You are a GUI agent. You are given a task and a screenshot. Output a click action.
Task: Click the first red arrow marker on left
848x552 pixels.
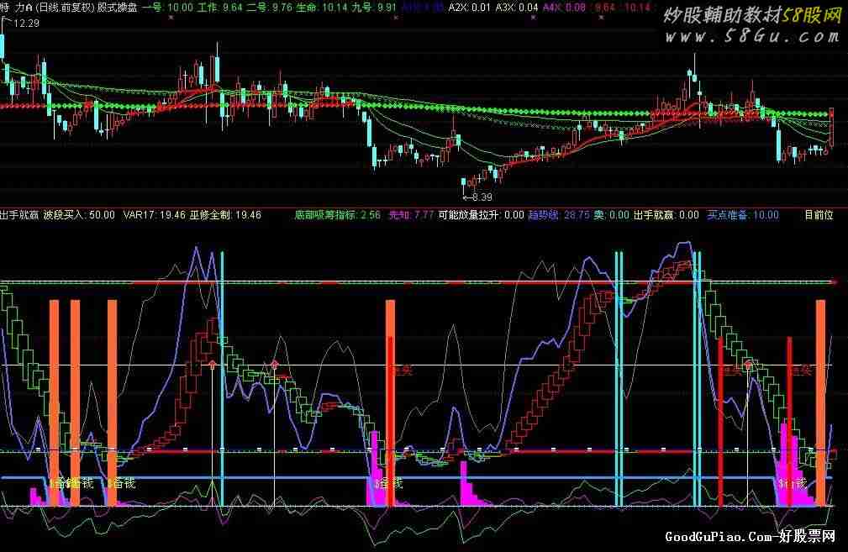(x=213, y=365)
